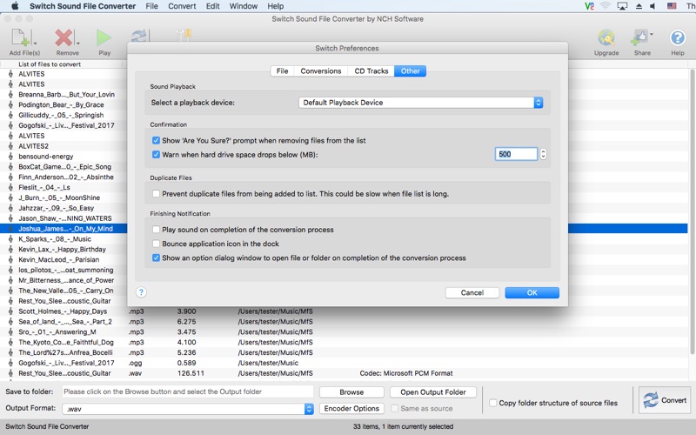Screen dimensions: 696x435
Task: Click the Add File(s) toolbar icon
Action: (20, 37)
